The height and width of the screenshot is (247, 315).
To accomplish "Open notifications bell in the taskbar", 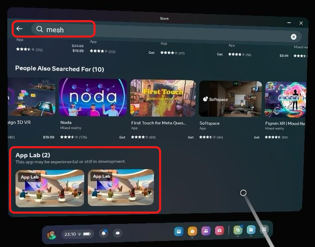I will pyautogui.click(x=103, y=233).
